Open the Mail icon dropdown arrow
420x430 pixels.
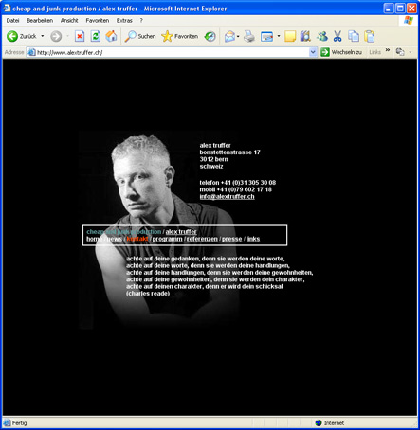coord(238,36)
